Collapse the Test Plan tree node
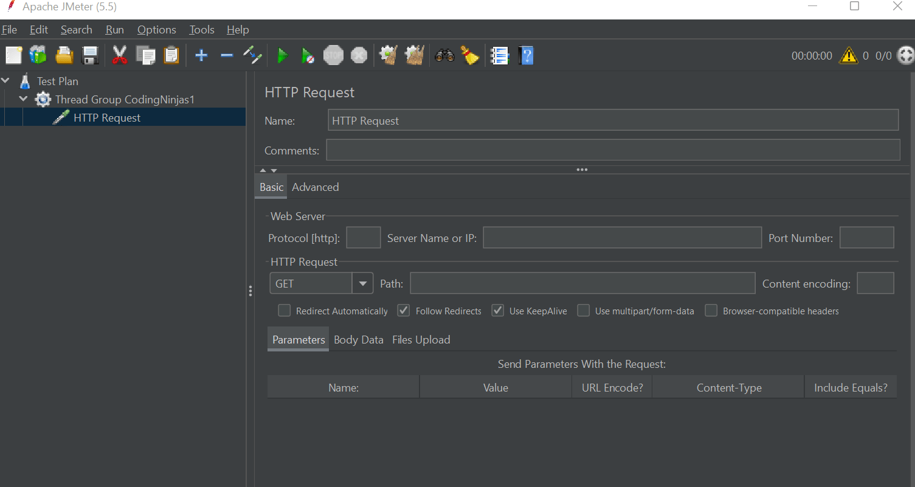This screenshot has width=915, height=487. click(5, 80)
